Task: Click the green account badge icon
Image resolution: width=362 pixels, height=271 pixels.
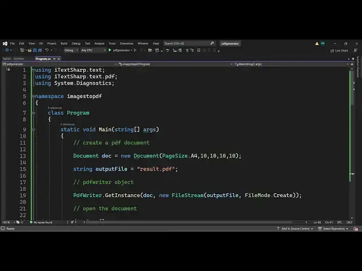Action: pyautogui.click(x=323, y=43)
